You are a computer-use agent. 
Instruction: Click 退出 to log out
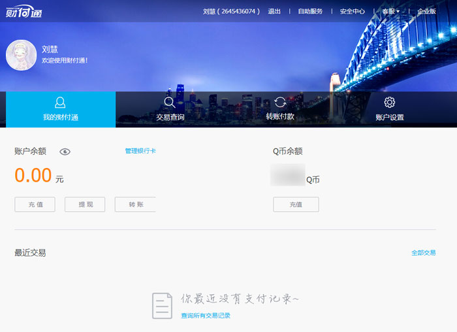(274, 11)
